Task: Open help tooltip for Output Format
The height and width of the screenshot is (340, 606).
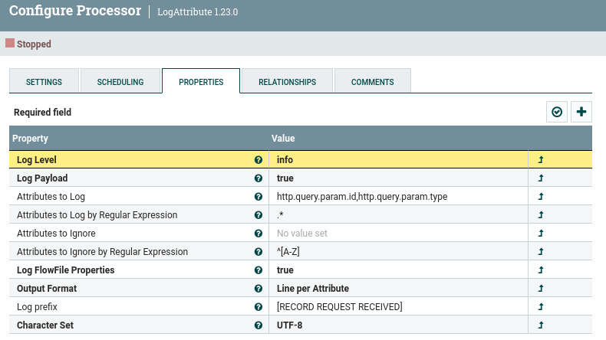Action: point(259,289)
